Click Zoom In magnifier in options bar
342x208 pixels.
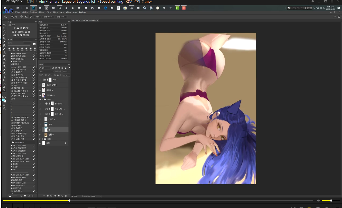(13, 17)
